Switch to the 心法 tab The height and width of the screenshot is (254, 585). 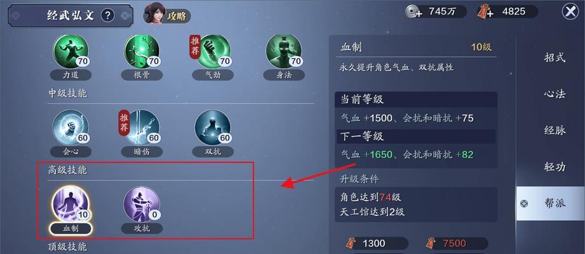[x=555, y=94]
